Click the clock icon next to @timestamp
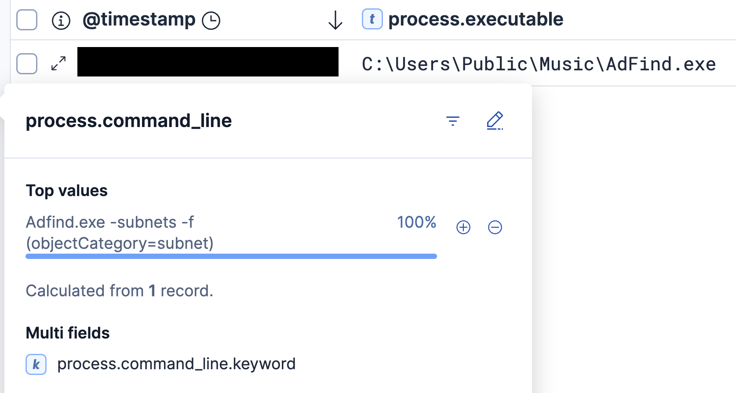This screenshot has height=393, width=736. coord(211,21)
